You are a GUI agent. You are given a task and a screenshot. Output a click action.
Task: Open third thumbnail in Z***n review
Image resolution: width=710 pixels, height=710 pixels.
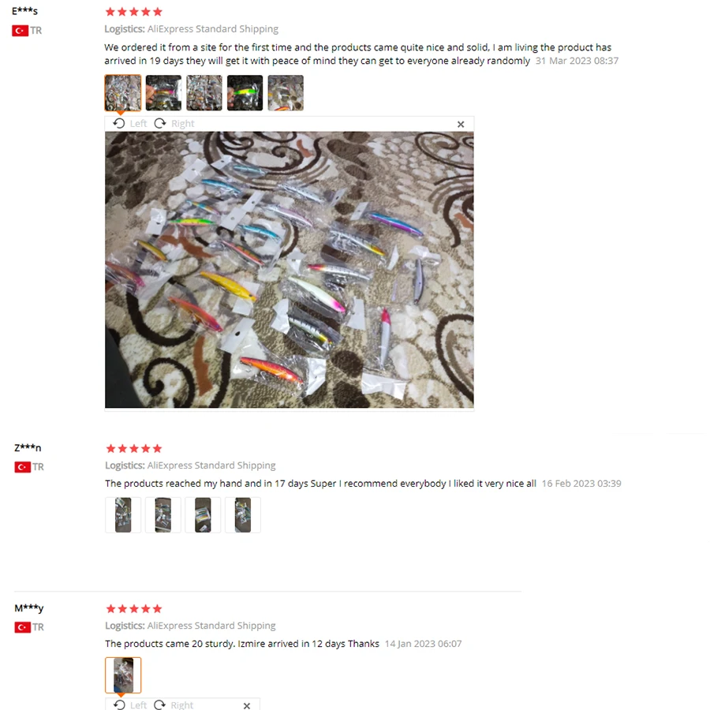203,515
